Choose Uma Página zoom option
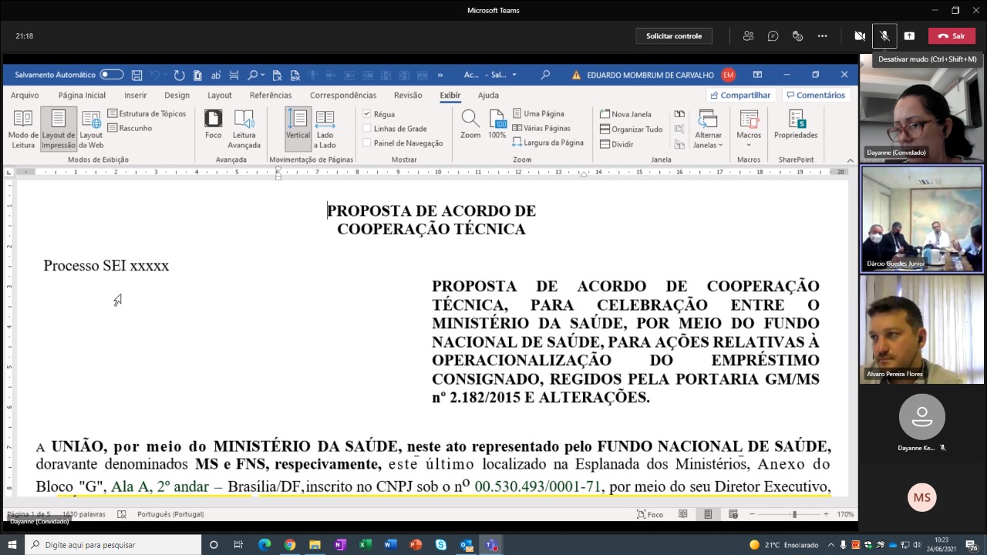Screen dimensions: 987x555 coord(538,113)
